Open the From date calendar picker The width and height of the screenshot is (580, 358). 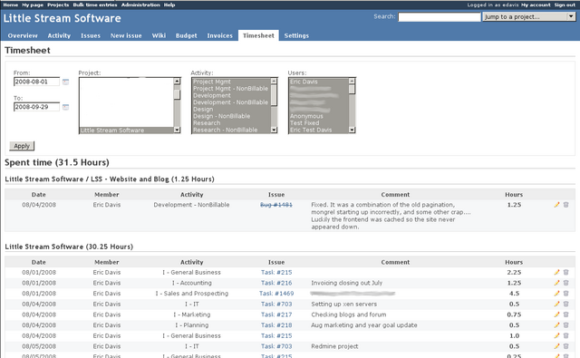click(65, 82)
